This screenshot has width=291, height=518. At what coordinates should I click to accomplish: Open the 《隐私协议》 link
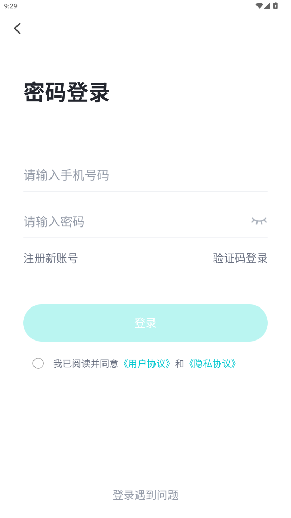[212, 364]
